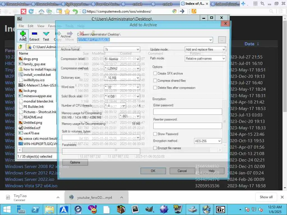
Task: Enable Encrypt file names option
Action: [x=155, y=148]
